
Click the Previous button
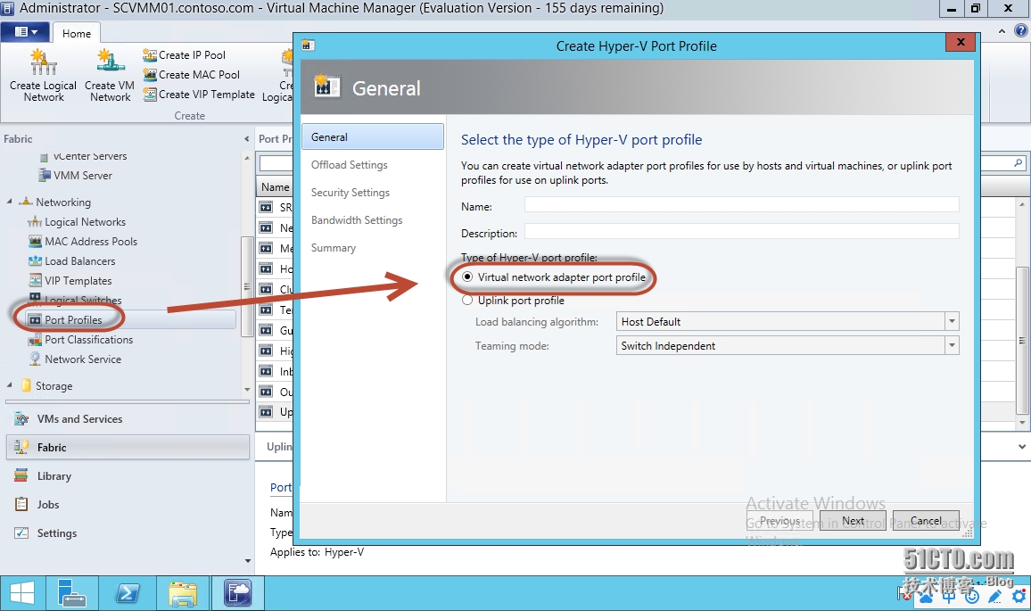tap(779, 521)
